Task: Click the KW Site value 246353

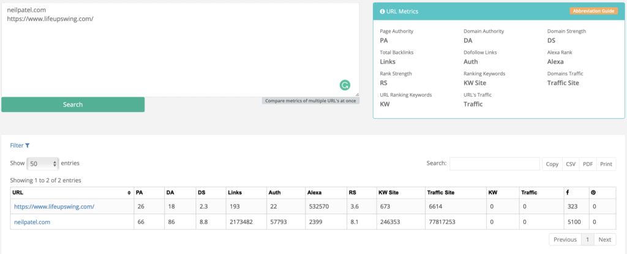Action: pos(390,222)
